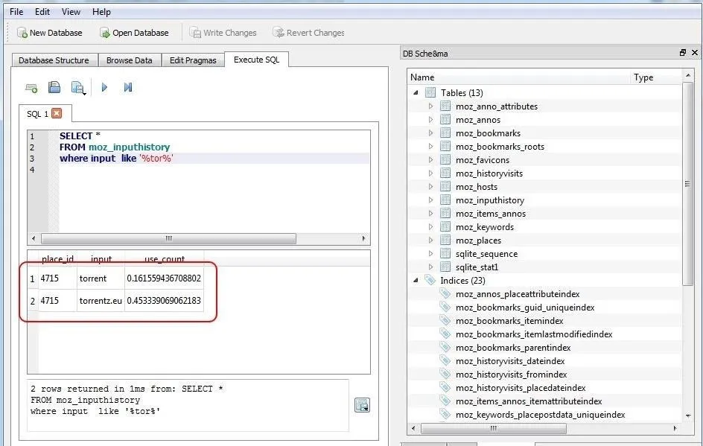The width and height of the screenshot is (703, 446).
Task: Click the moz_anno_attributes table icon
Action: [445, 106]
